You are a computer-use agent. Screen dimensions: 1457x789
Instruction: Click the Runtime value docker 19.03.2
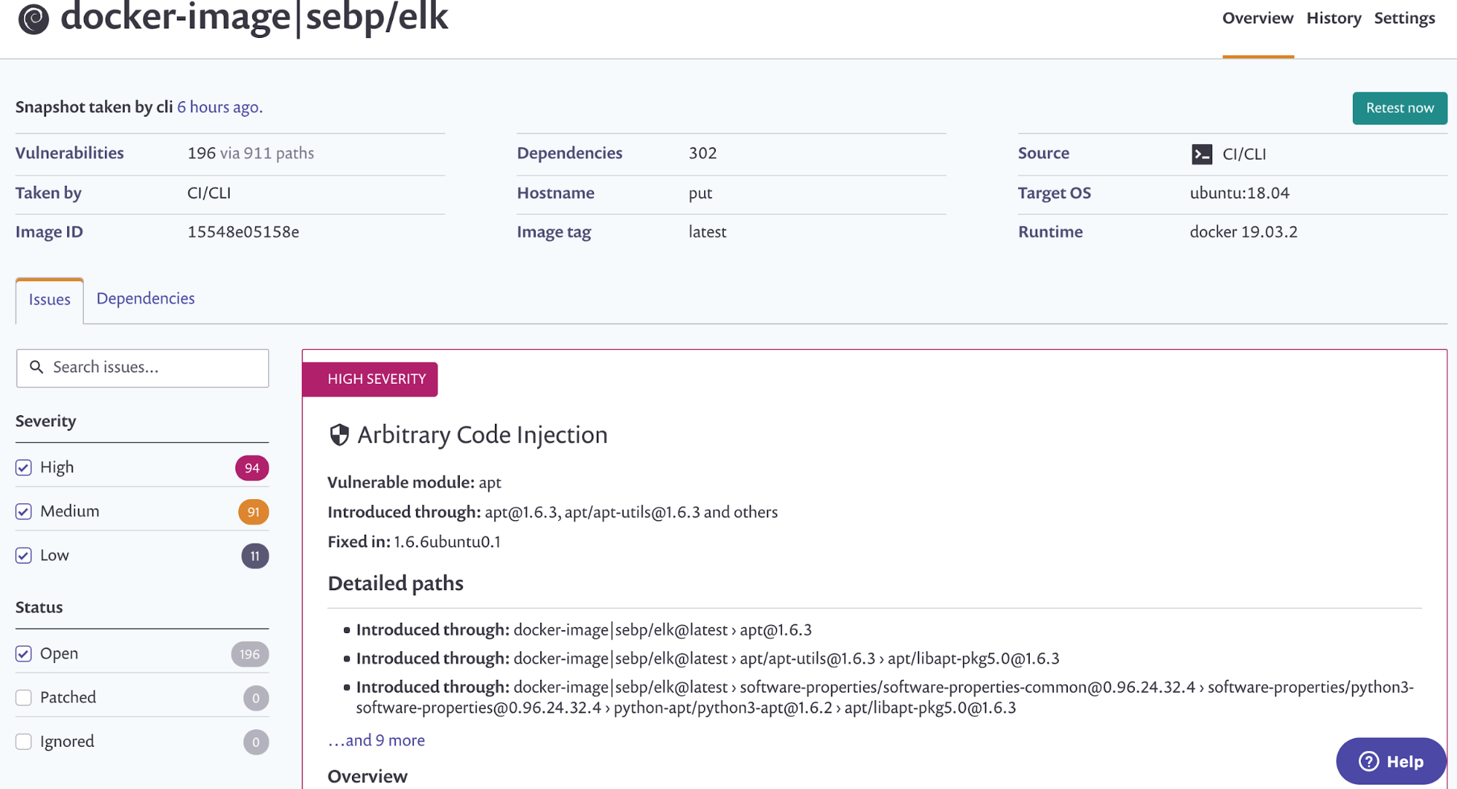1243,232
